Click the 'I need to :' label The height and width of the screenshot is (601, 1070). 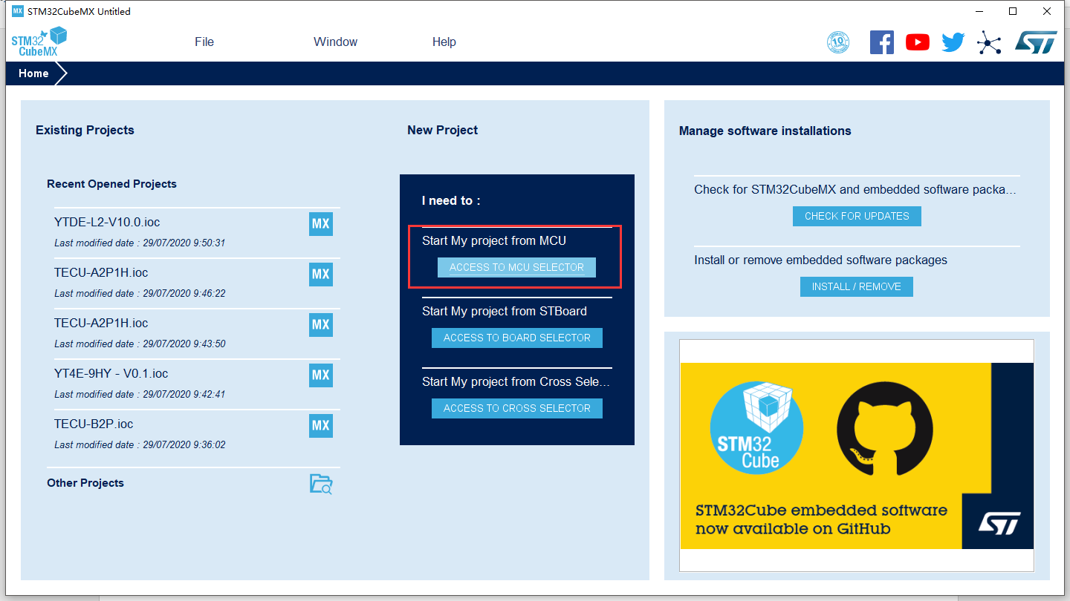coord(451,200)
